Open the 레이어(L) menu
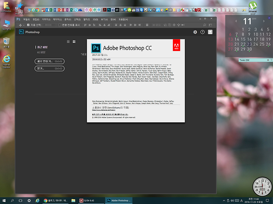Viewport: 273px width, 204px height. click(x=57, y=19)
